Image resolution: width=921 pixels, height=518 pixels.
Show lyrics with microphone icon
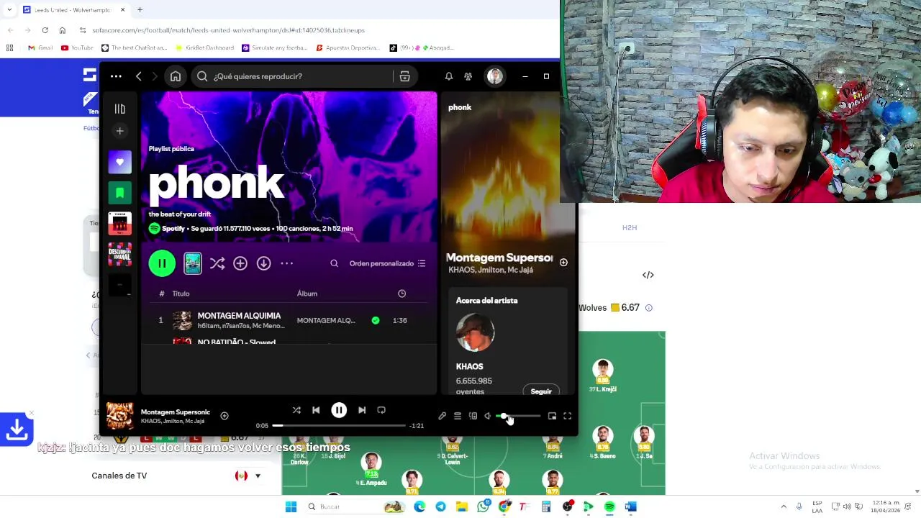(443, 416)
